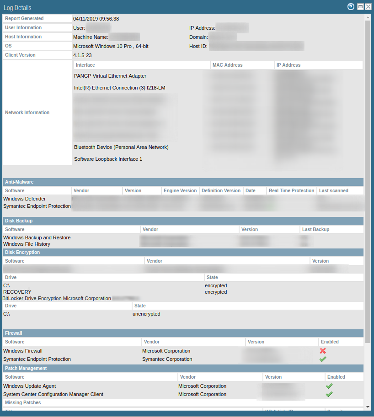
Task: Click the Missing Patches label
Action: tap(23, 402)
